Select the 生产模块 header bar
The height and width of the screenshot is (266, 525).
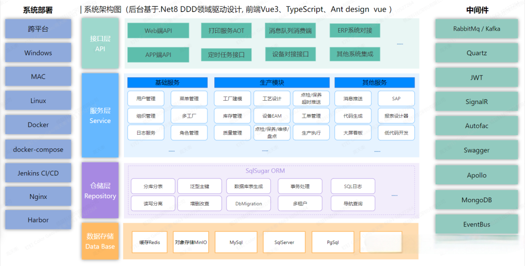(272, 82)
